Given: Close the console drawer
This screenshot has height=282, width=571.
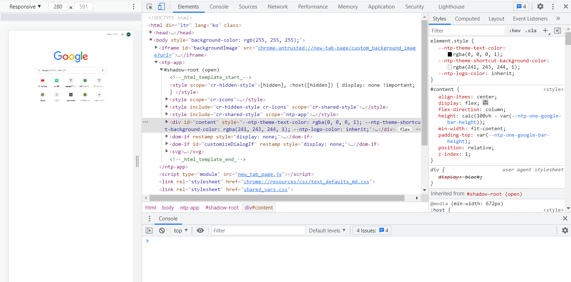Looking at the screenshot, I should pos(565,218).
